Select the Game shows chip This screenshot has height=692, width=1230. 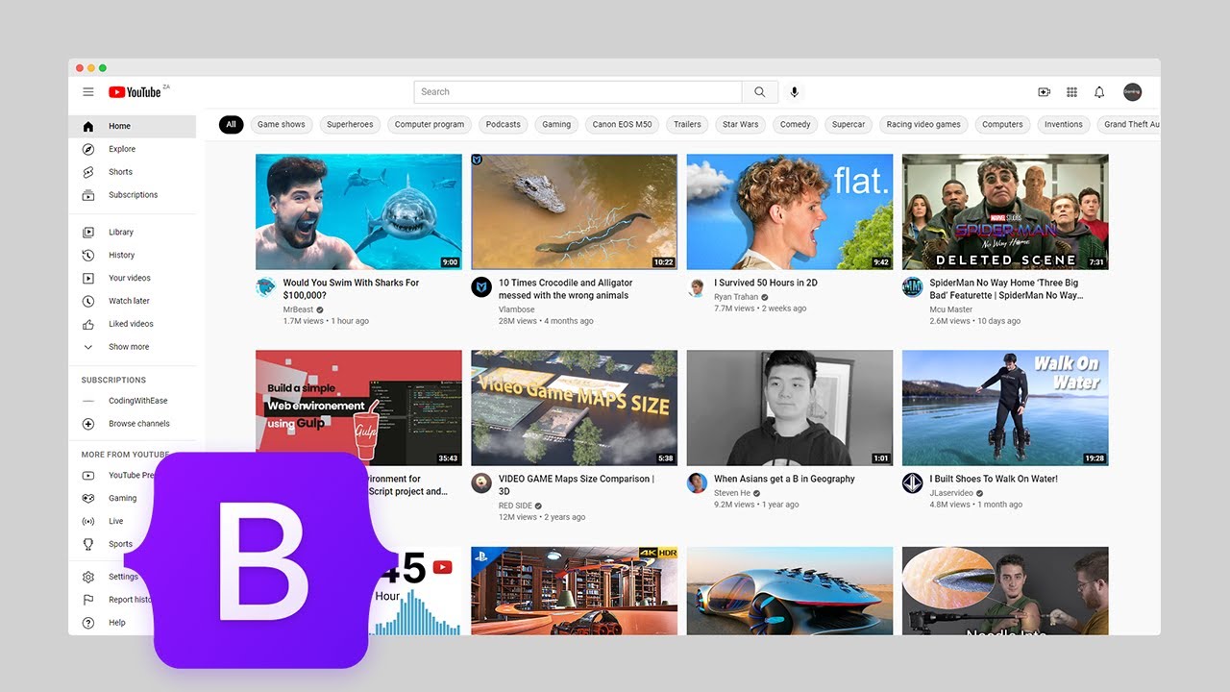click(x=282, y=125)
